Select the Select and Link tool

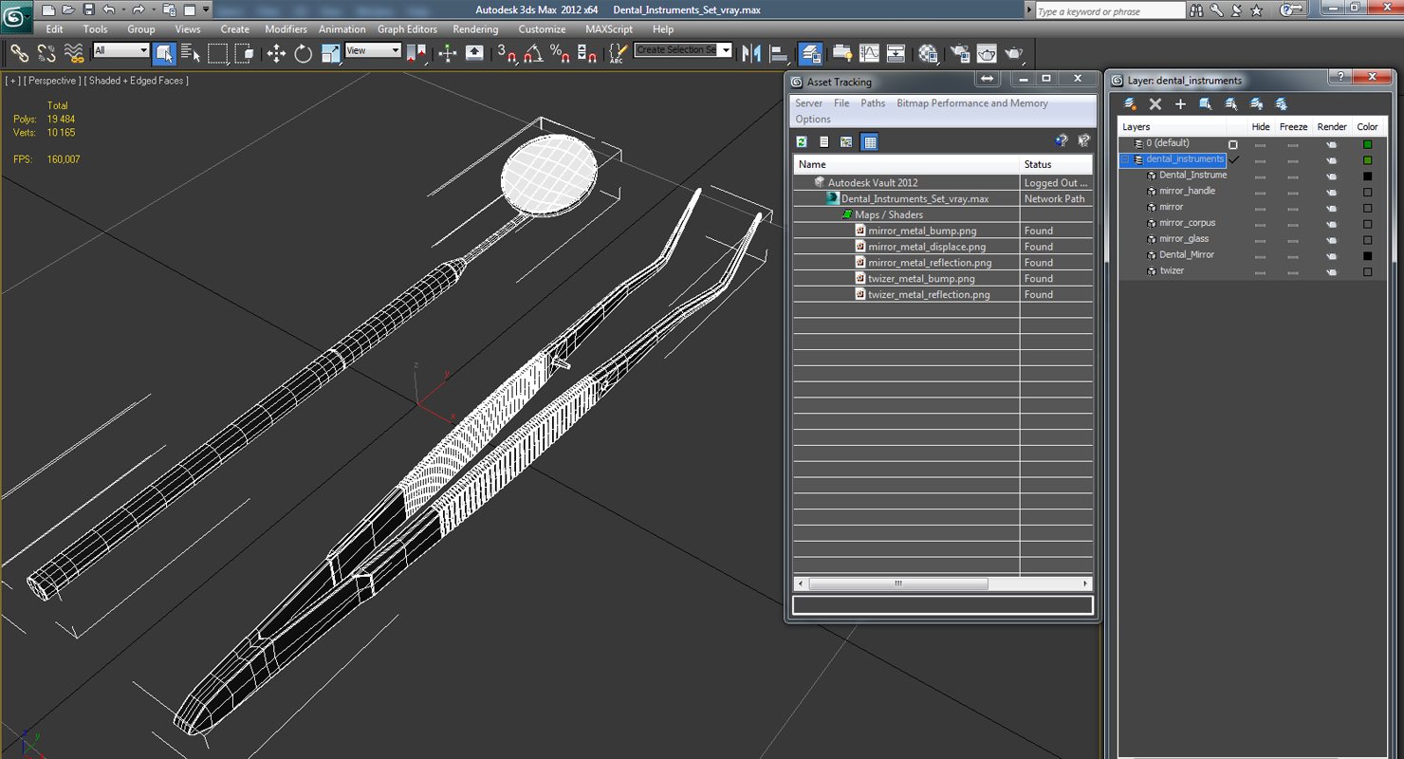click(19, 54)
